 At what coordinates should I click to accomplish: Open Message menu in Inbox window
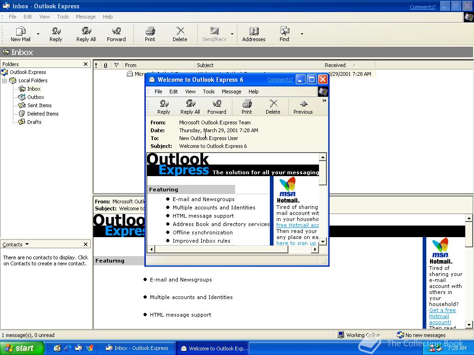[86, 17]
